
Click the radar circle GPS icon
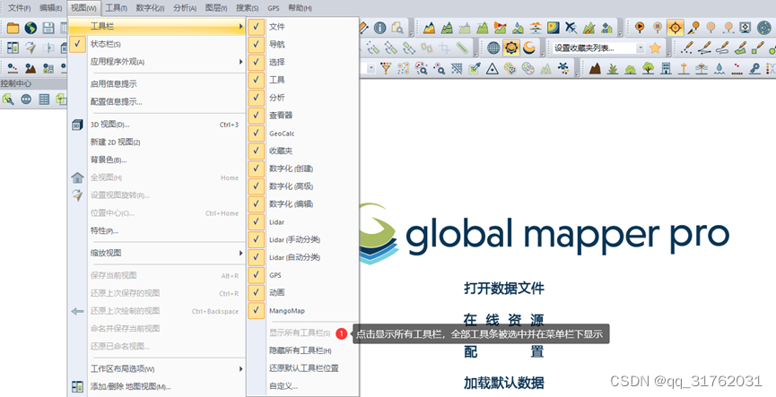tap(764, 28)
